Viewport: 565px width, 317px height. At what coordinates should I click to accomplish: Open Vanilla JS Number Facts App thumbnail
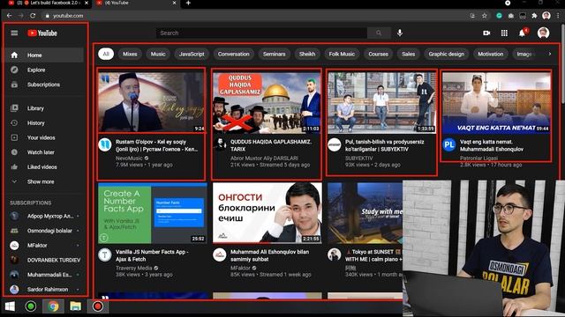(x=153, y=213)
